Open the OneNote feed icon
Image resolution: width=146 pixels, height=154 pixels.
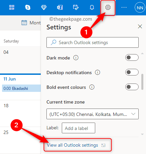pos(60,7)
